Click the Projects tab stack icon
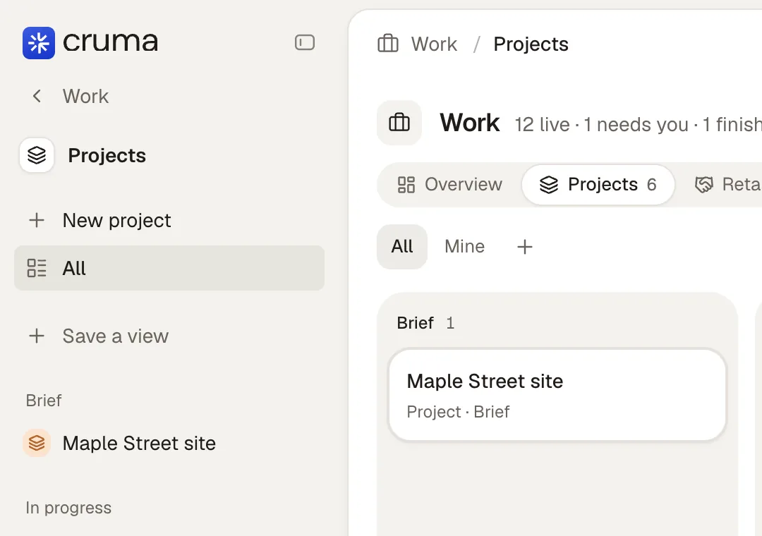The height and width of the screenshot is (536, 762). coord(549,185)
